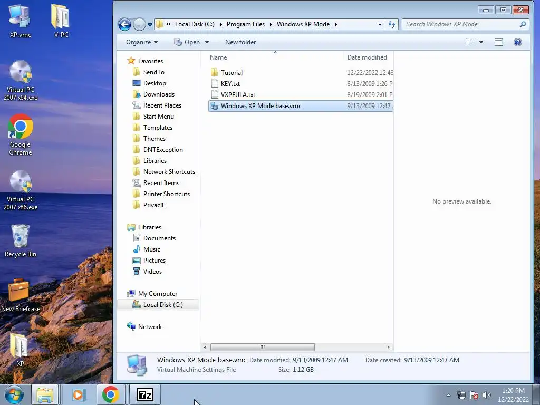Launch Windows Media Player from the taskbar

click(78, 395)
